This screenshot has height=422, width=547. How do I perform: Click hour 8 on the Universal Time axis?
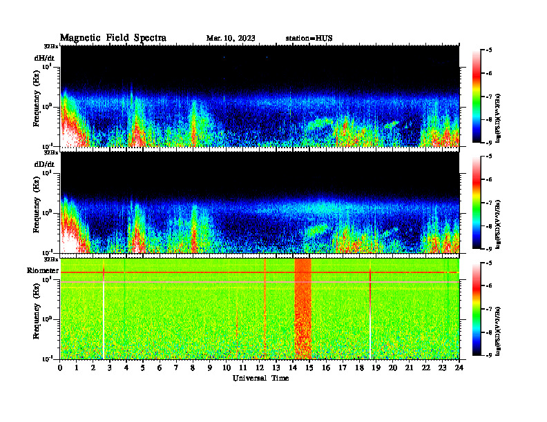(x=193, y=368)
